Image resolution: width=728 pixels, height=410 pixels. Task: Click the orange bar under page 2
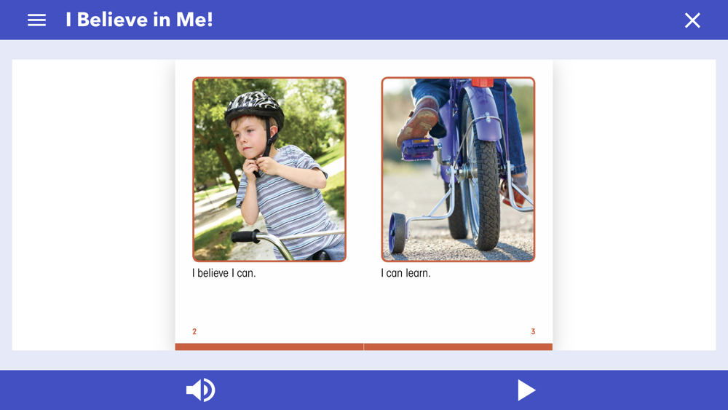point(269,347)
